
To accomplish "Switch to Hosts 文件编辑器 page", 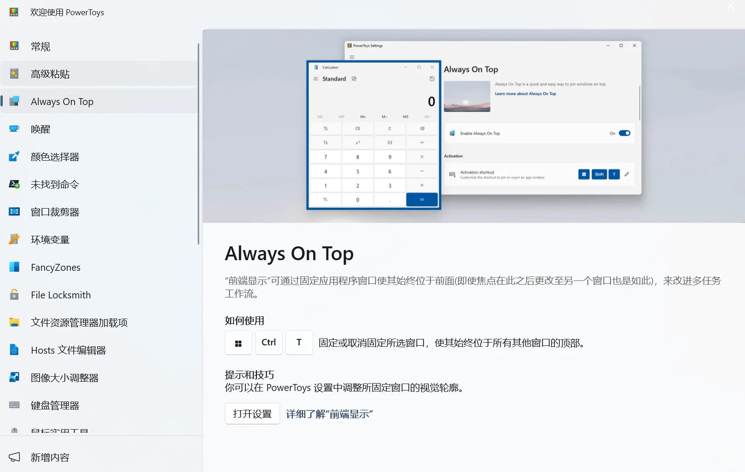I will point(99,350).
